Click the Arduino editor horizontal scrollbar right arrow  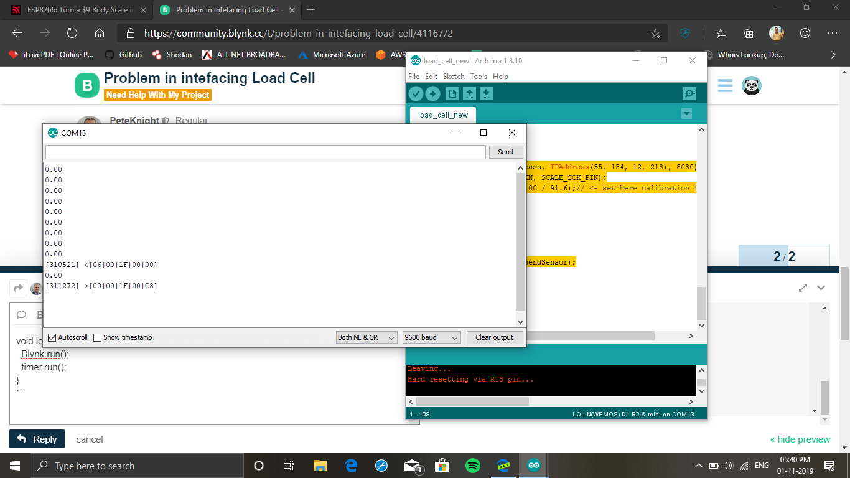691,336
